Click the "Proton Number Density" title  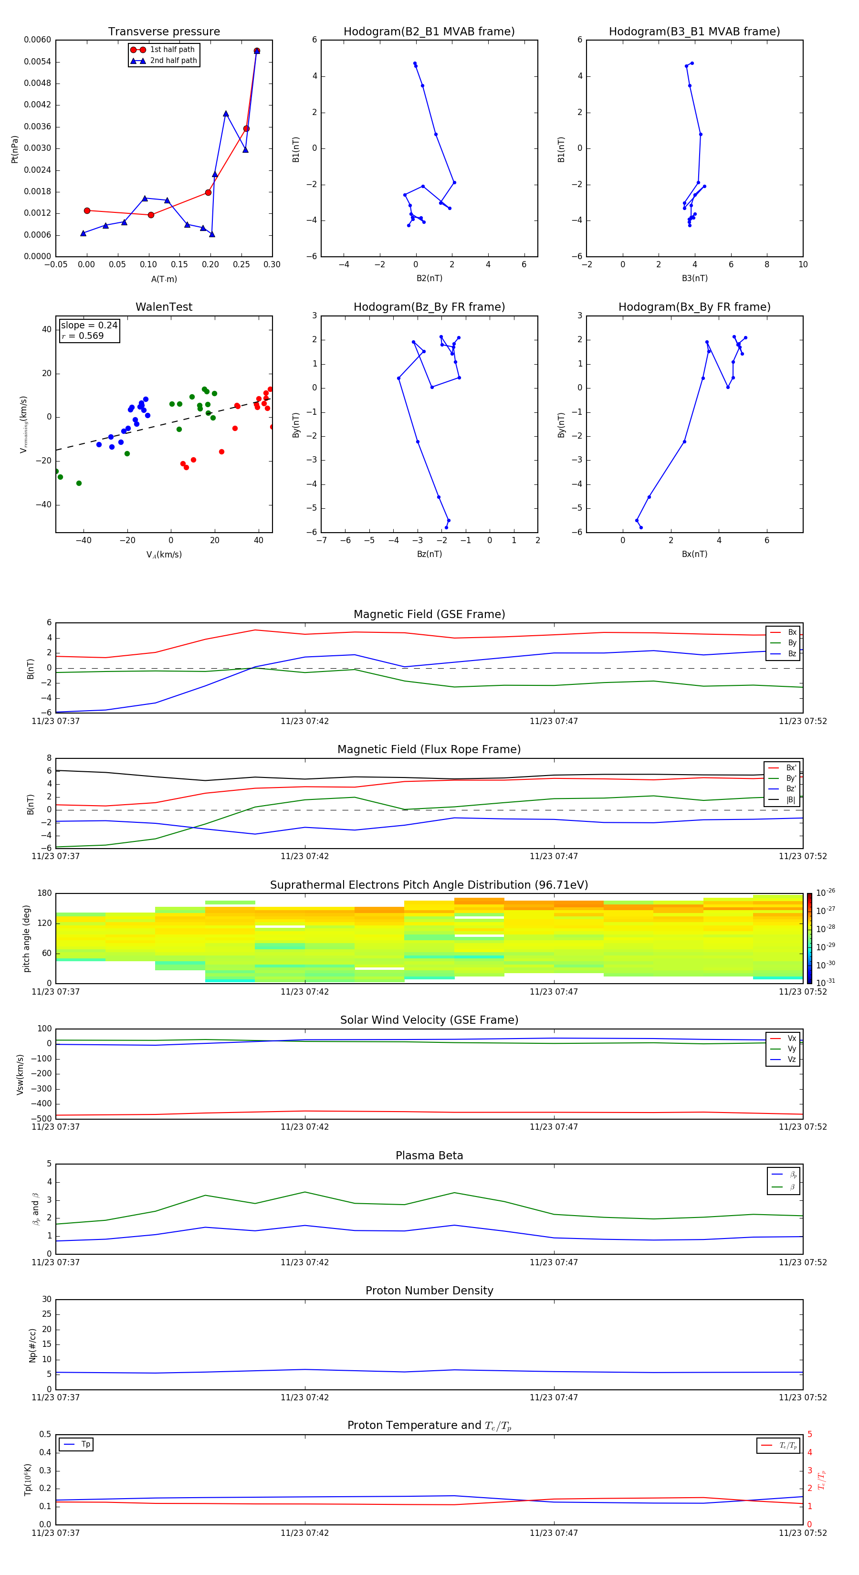(x=429, y=1291)
